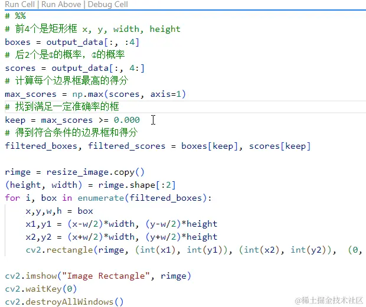The width and height of the screenshot is (366, 307).
Task: Click 'enumerate(filtered_boxes)' in the for loop
Action: click(142, 198)
